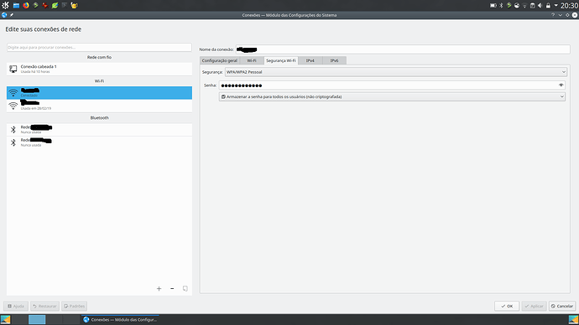This screenshot has height=325, width=579.
Task: Select Conexão cabeada 1 wired connection
Action: point(99,69)
